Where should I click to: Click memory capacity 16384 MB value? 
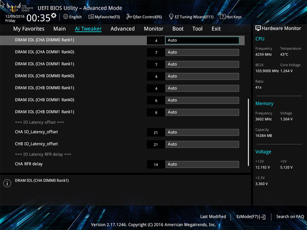coord(264,135)
